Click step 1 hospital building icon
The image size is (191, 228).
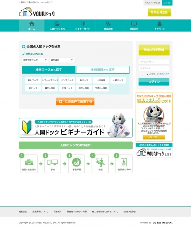(29, 162)
